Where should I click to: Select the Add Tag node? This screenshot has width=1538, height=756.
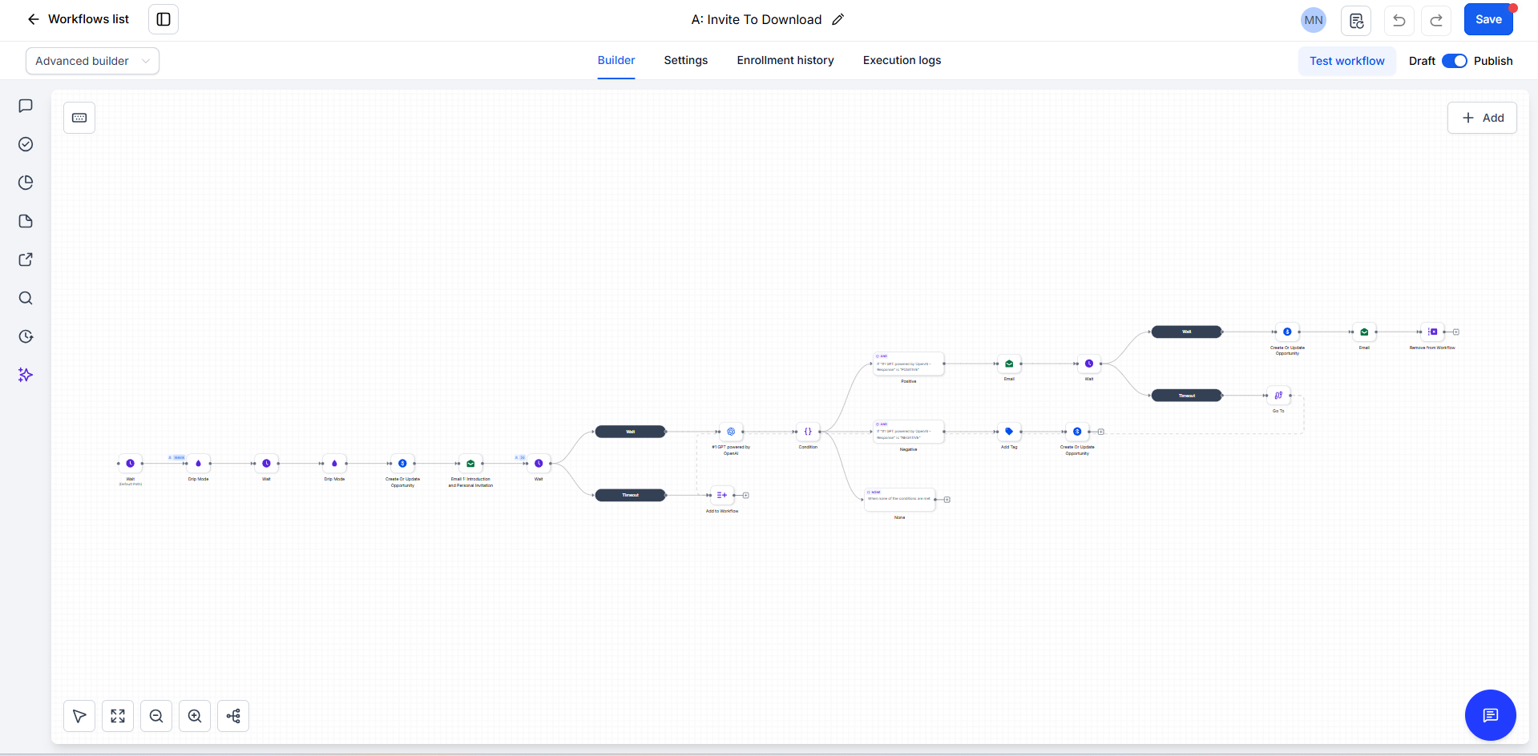click(x=1009, y=432)
